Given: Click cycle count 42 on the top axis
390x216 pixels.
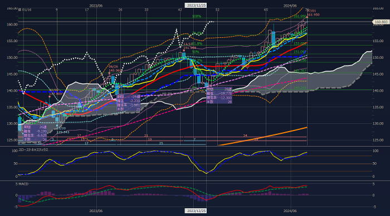Looking at the screenshot, I should pos(181,9).
